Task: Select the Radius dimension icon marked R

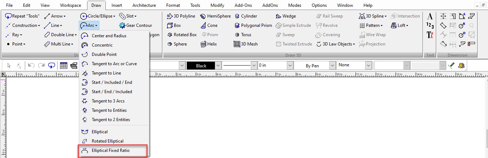Action: [462, 25]
